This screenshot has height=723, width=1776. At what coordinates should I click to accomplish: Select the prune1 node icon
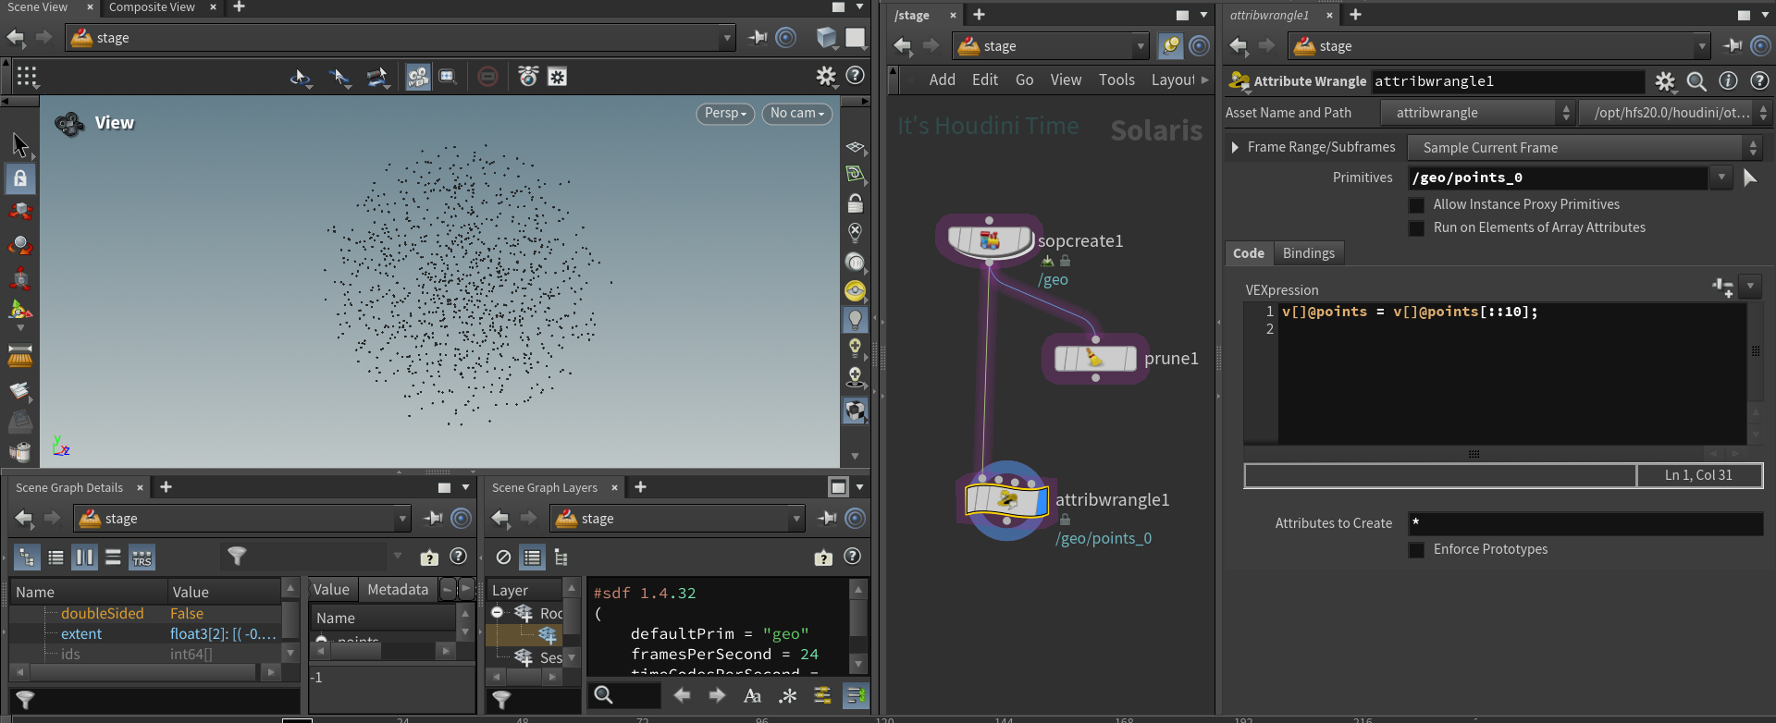(x=1095, y=358)
